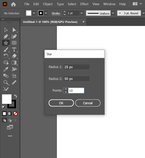Select the Eraser tool

click(14, 56)
